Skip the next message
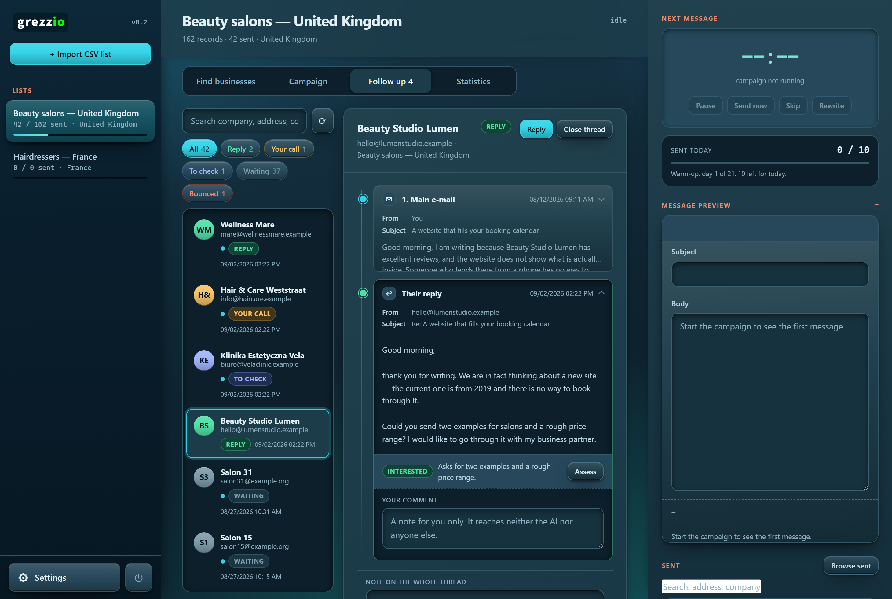 coord(793,105)
